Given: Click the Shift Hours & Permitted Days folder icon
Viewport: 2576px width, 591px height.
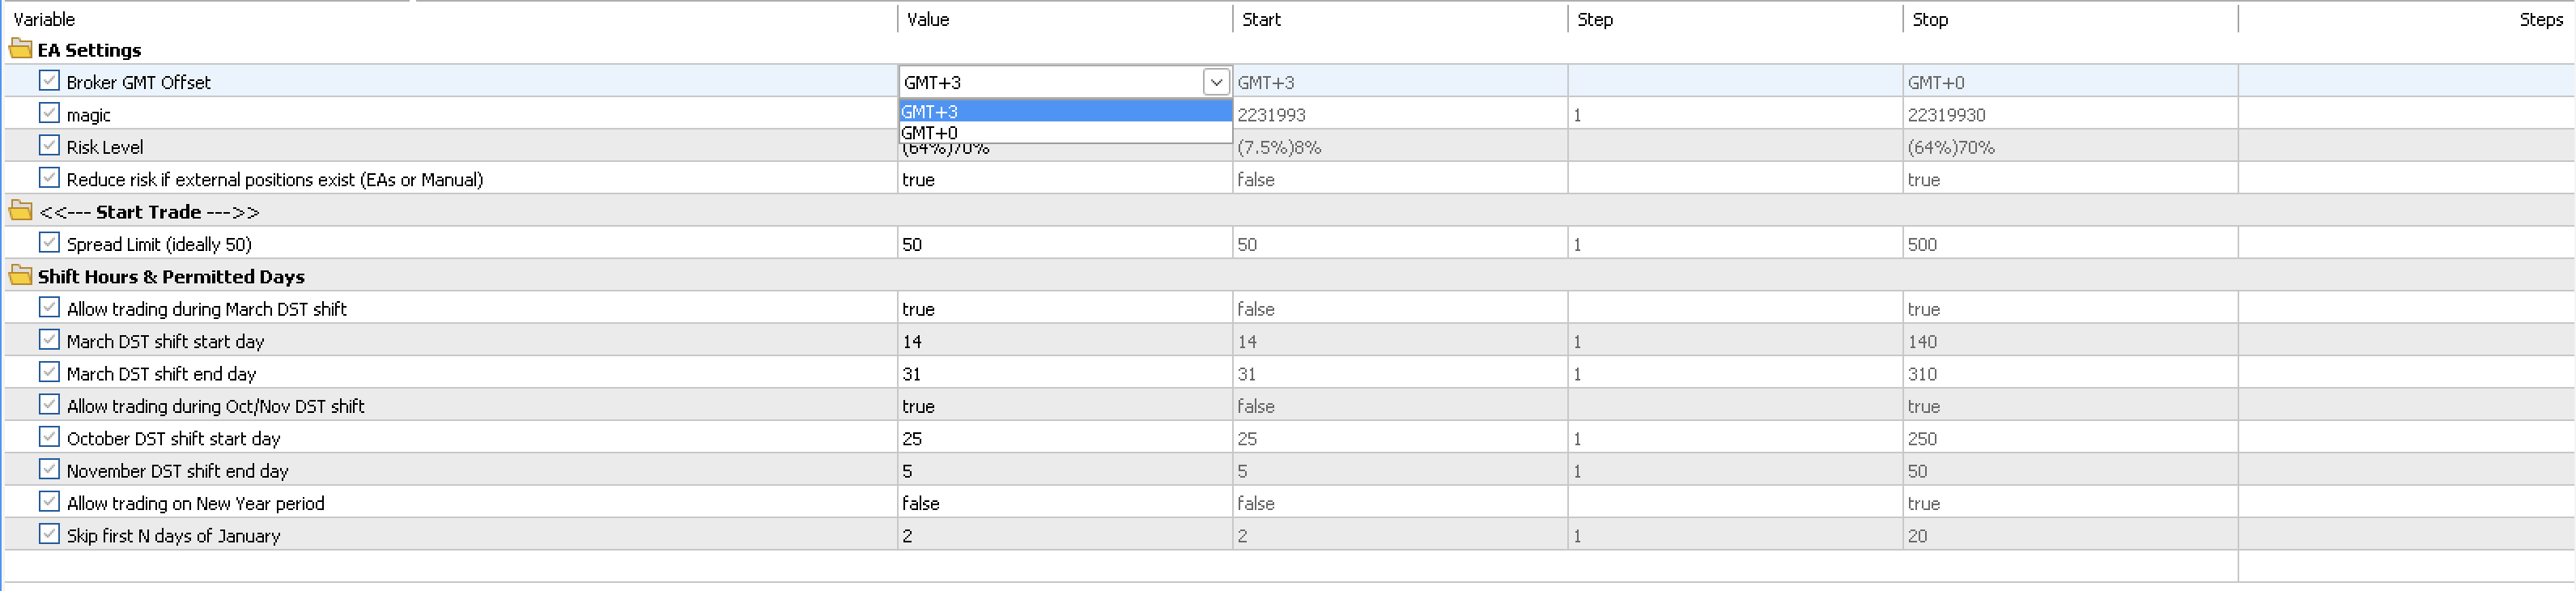Looking at the screenshot, I should [x=20, y=275].
